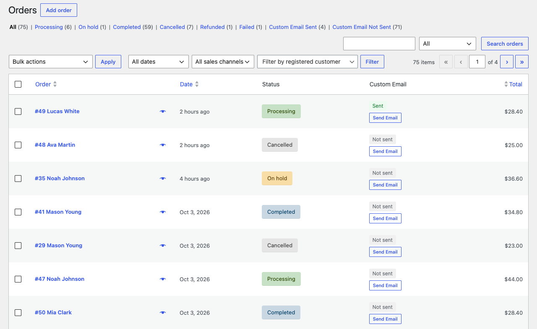Screen dimensions: 537x329
Task: Preview order #35 Noah Johnson eye icon
Action: pos(163,179)
